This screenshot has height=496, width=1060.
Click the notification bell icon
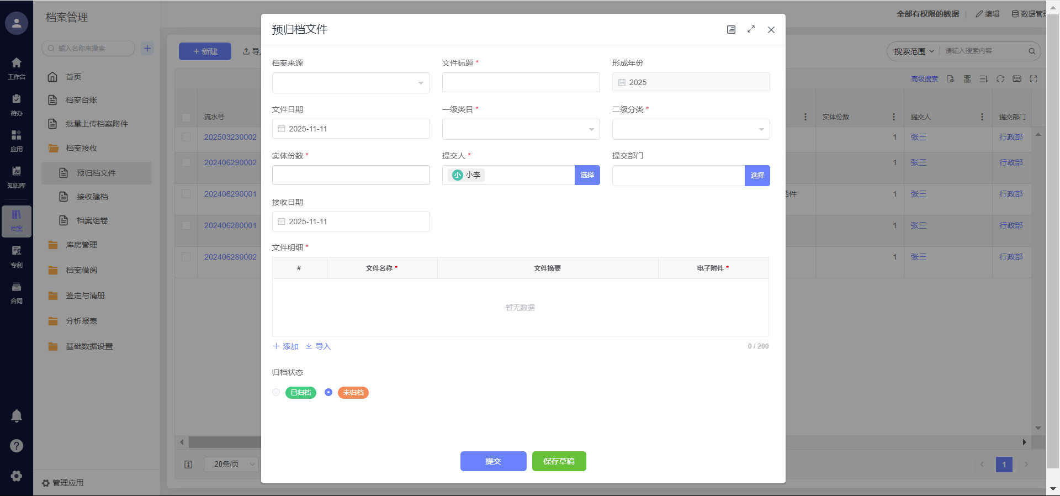(17, 416)
